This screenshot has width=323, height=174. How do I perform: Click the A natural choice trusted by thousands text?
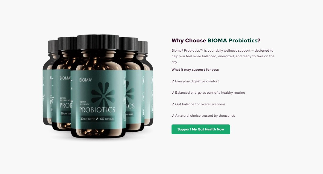(205, 116)
